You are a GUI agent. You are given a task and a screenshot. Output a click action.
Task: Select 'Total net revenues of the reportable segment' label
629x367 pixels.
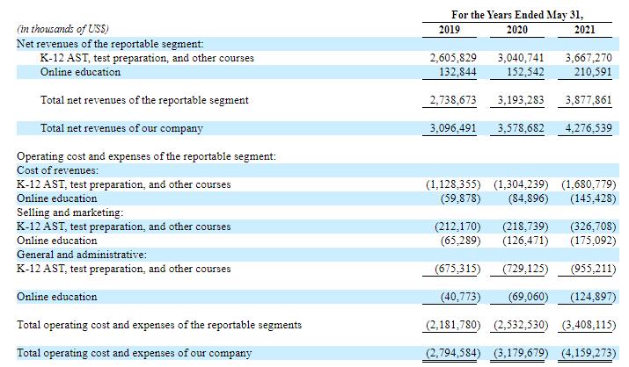pos(144,100)
